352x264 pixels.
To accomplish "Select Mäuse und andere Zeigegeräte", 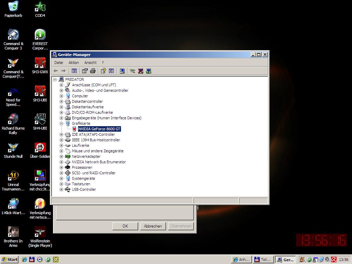I will 97,151.
